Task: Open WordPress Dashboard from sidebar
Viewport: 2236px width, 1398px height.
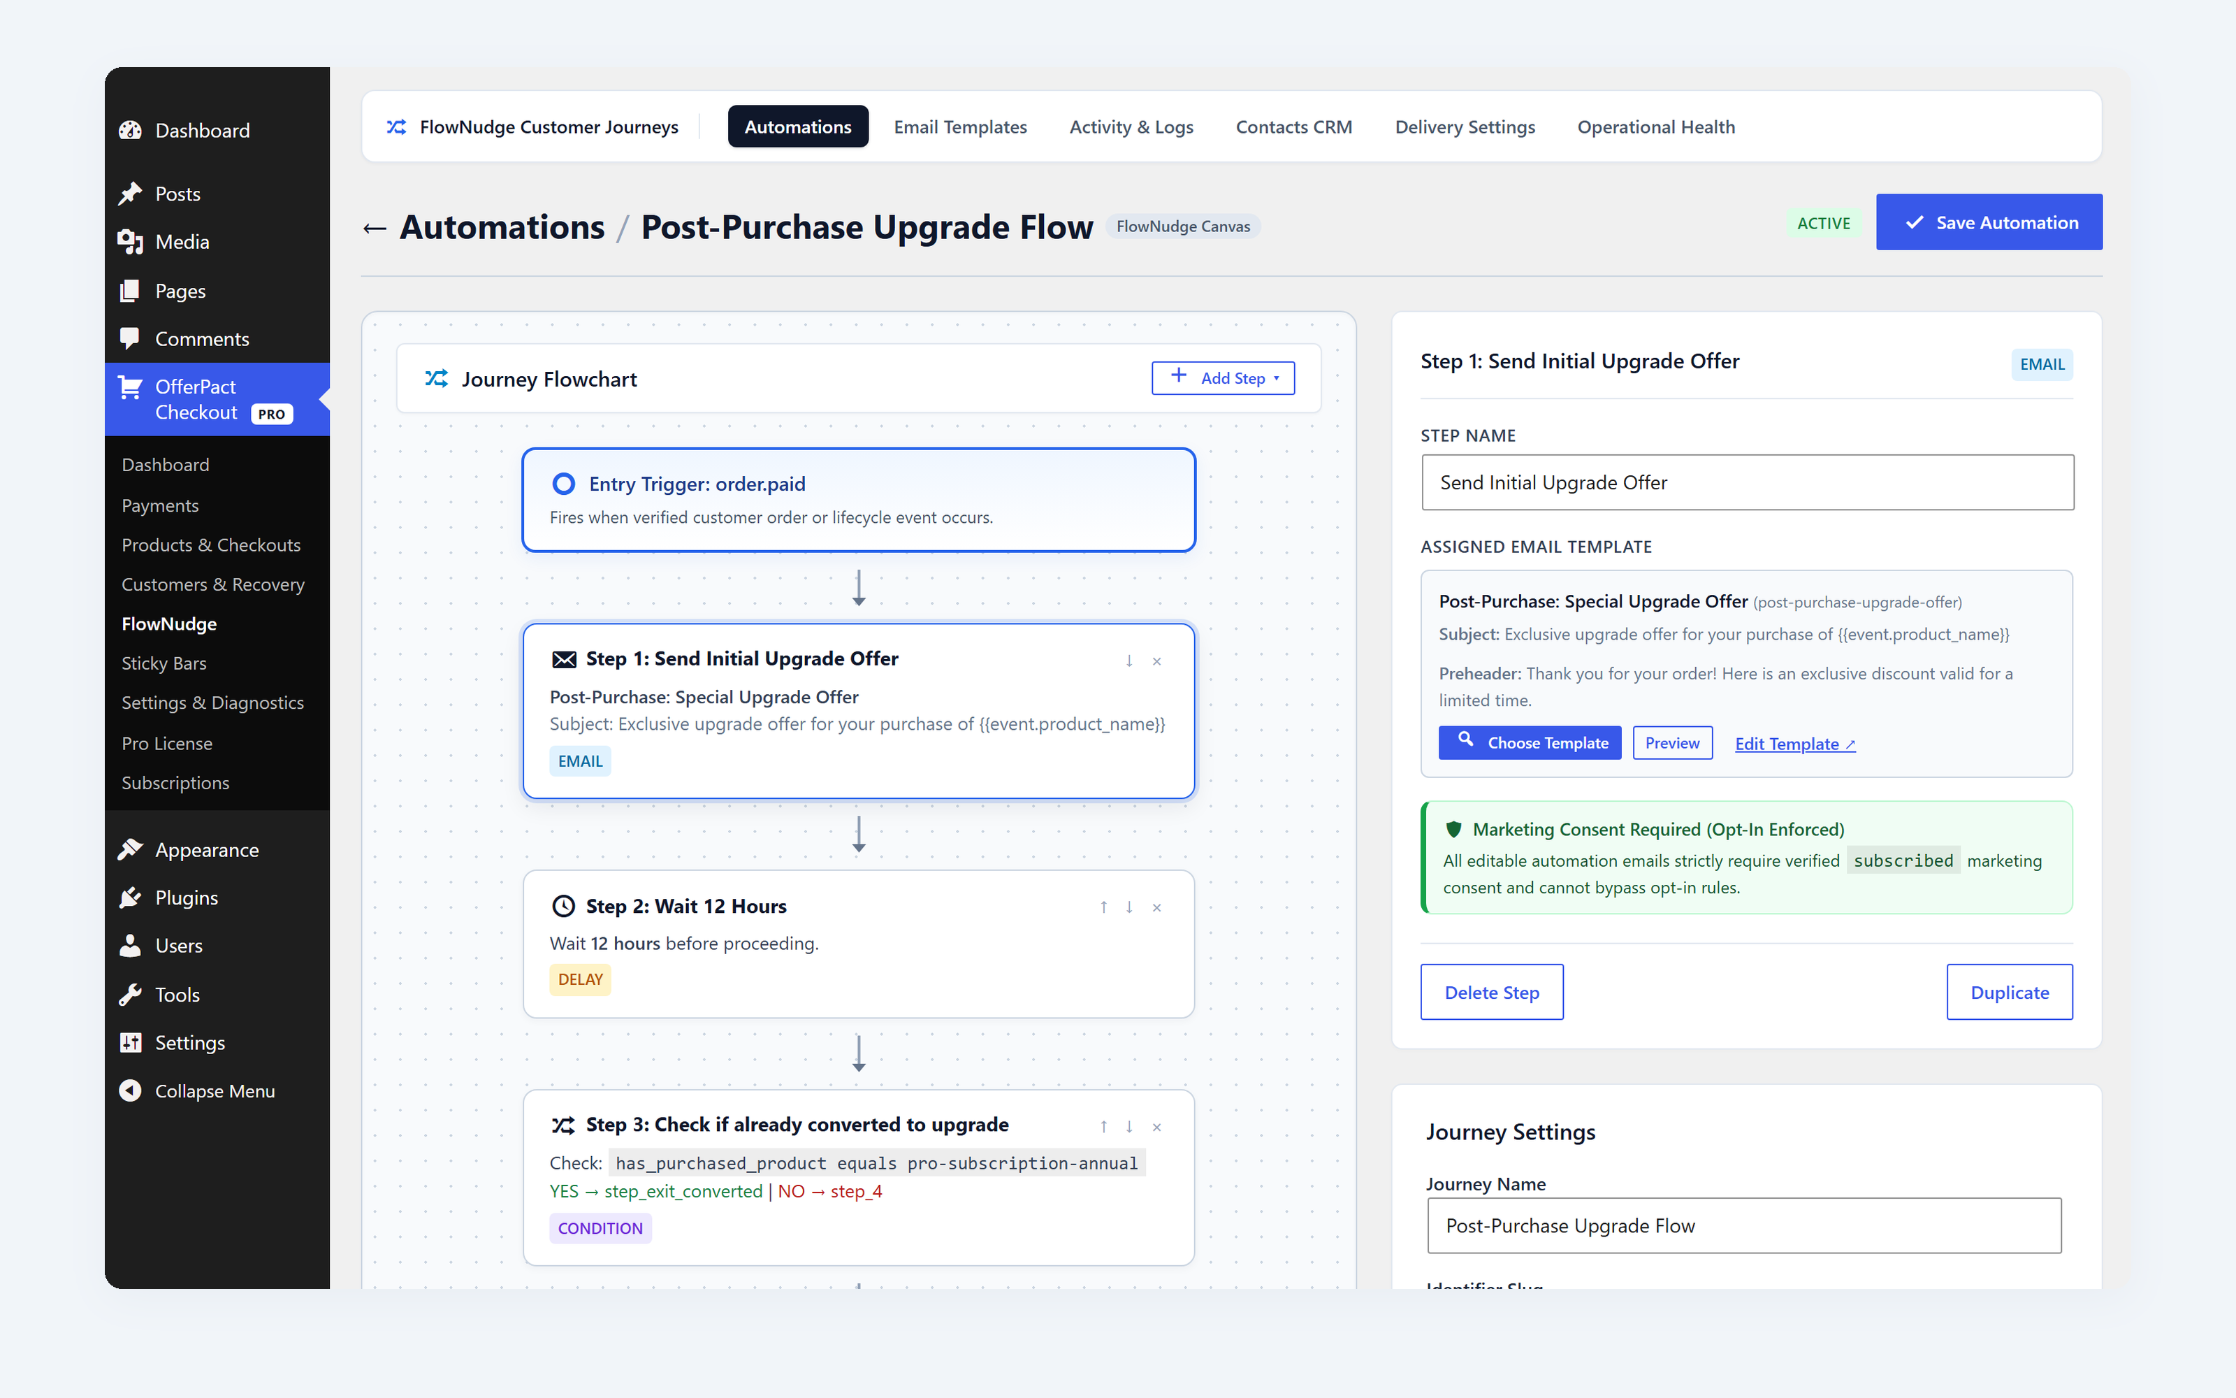Action: tap(217, 131)
